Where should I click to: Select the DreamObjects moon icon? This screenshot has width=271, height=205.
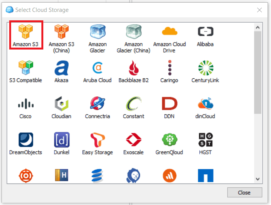pos(26,140)
